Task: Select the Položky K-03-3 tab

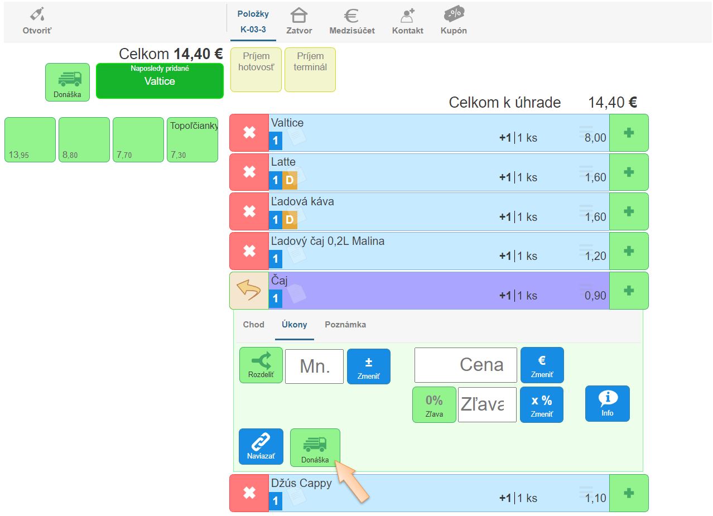Action: (x=253, y=22)
